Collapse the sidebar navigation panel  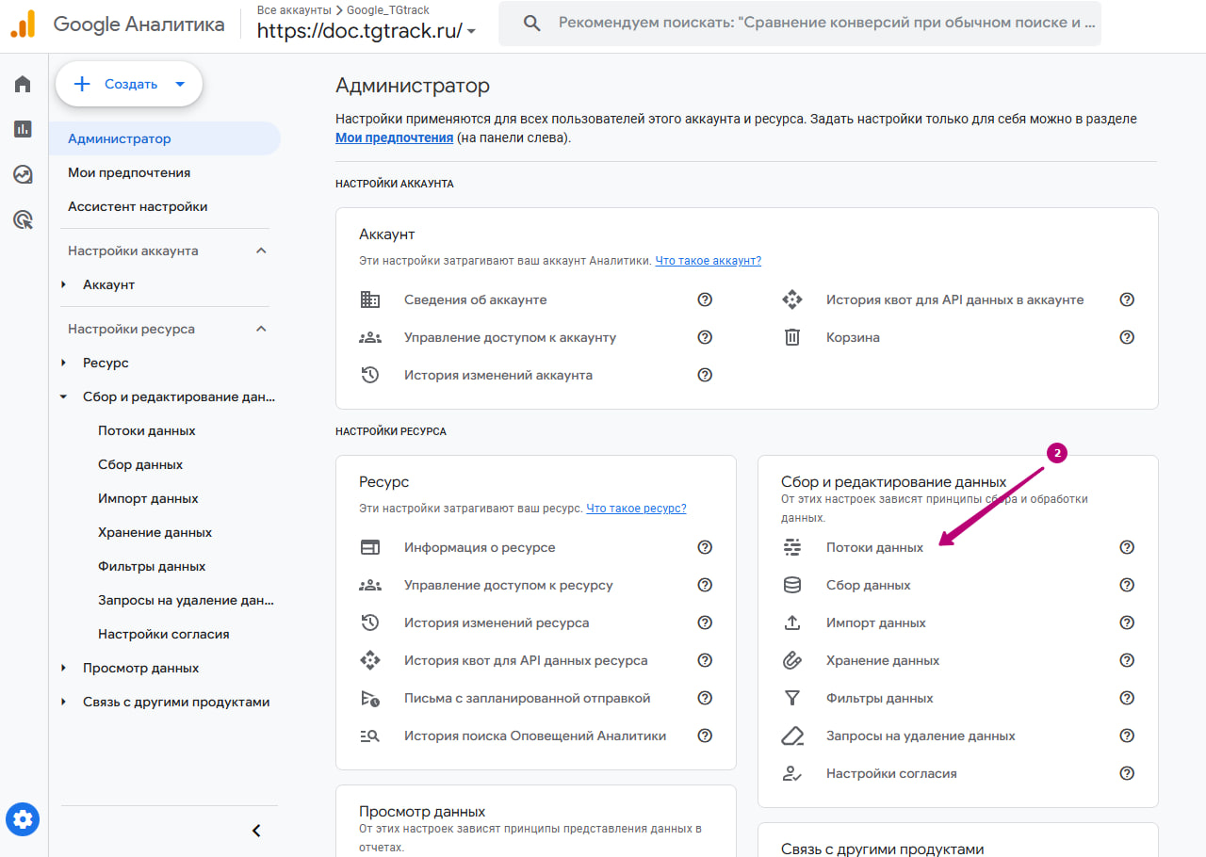pos(256,831)
